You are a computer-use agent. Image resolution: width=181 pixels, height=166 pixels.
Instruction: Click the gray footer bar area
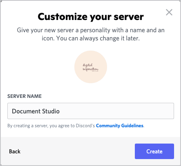point(76,151)
